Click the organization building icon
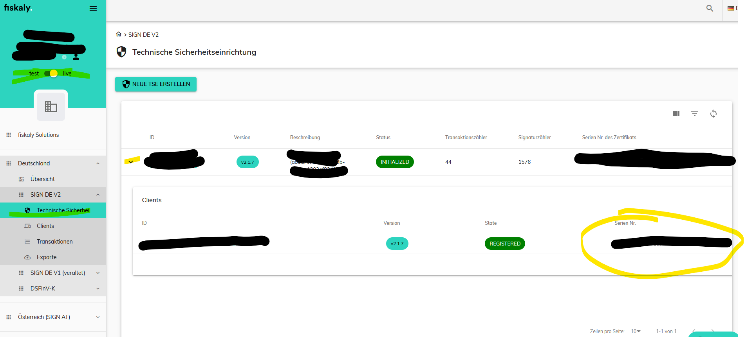 (51, 106)
